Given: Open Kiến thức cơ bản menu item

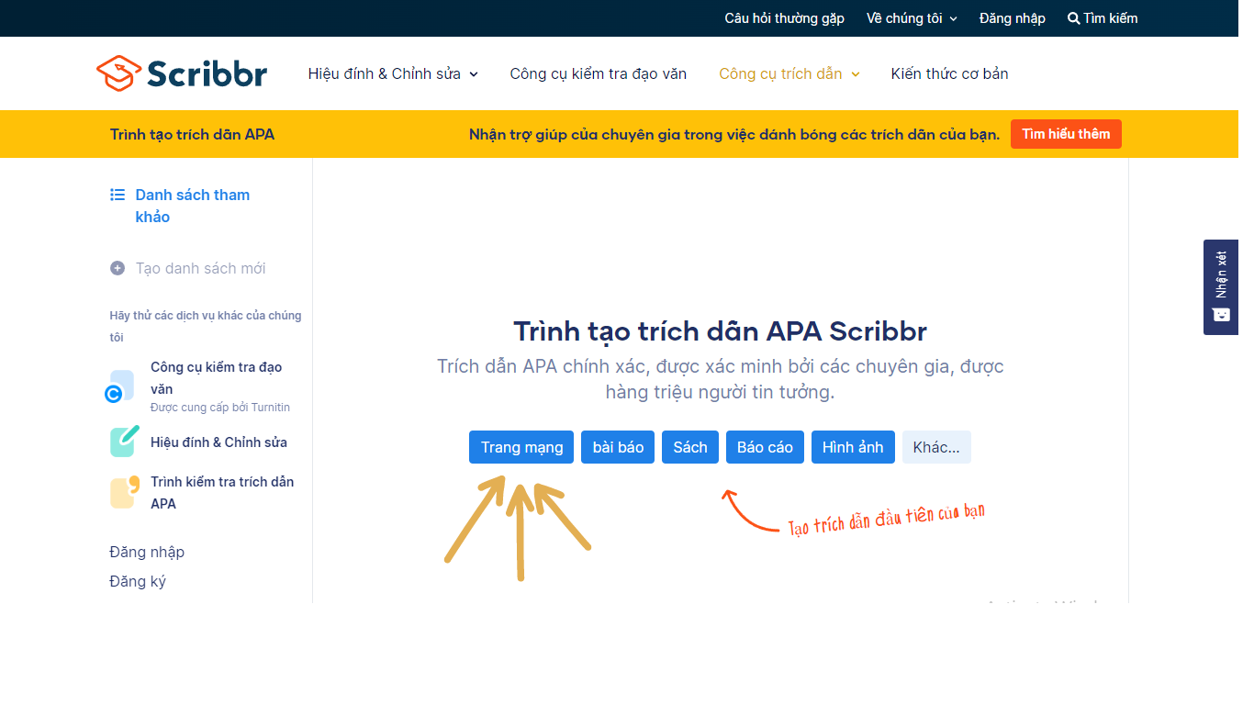Looking at the screenshot, I should (x=949, y=73).
